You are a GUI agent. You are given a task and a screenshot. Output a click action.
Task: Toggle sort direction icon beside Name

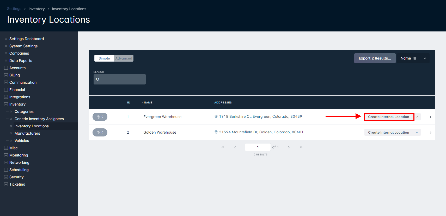tap(414, 58)
